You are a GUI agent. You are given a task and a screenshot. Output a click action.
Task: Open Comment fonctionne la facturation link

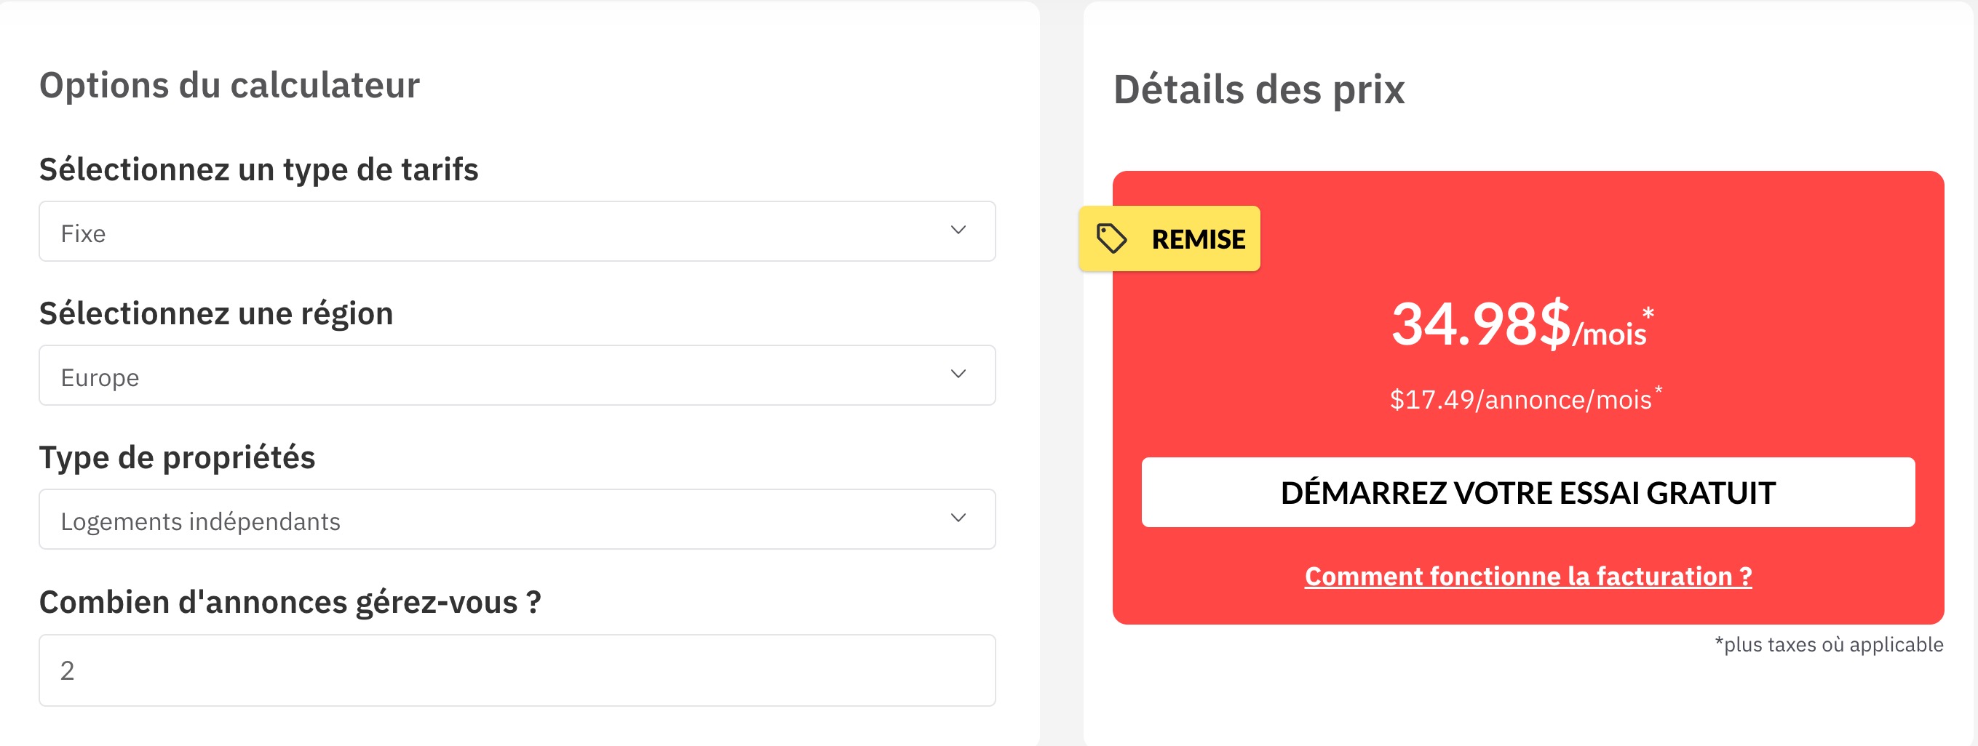(1528, 576)
